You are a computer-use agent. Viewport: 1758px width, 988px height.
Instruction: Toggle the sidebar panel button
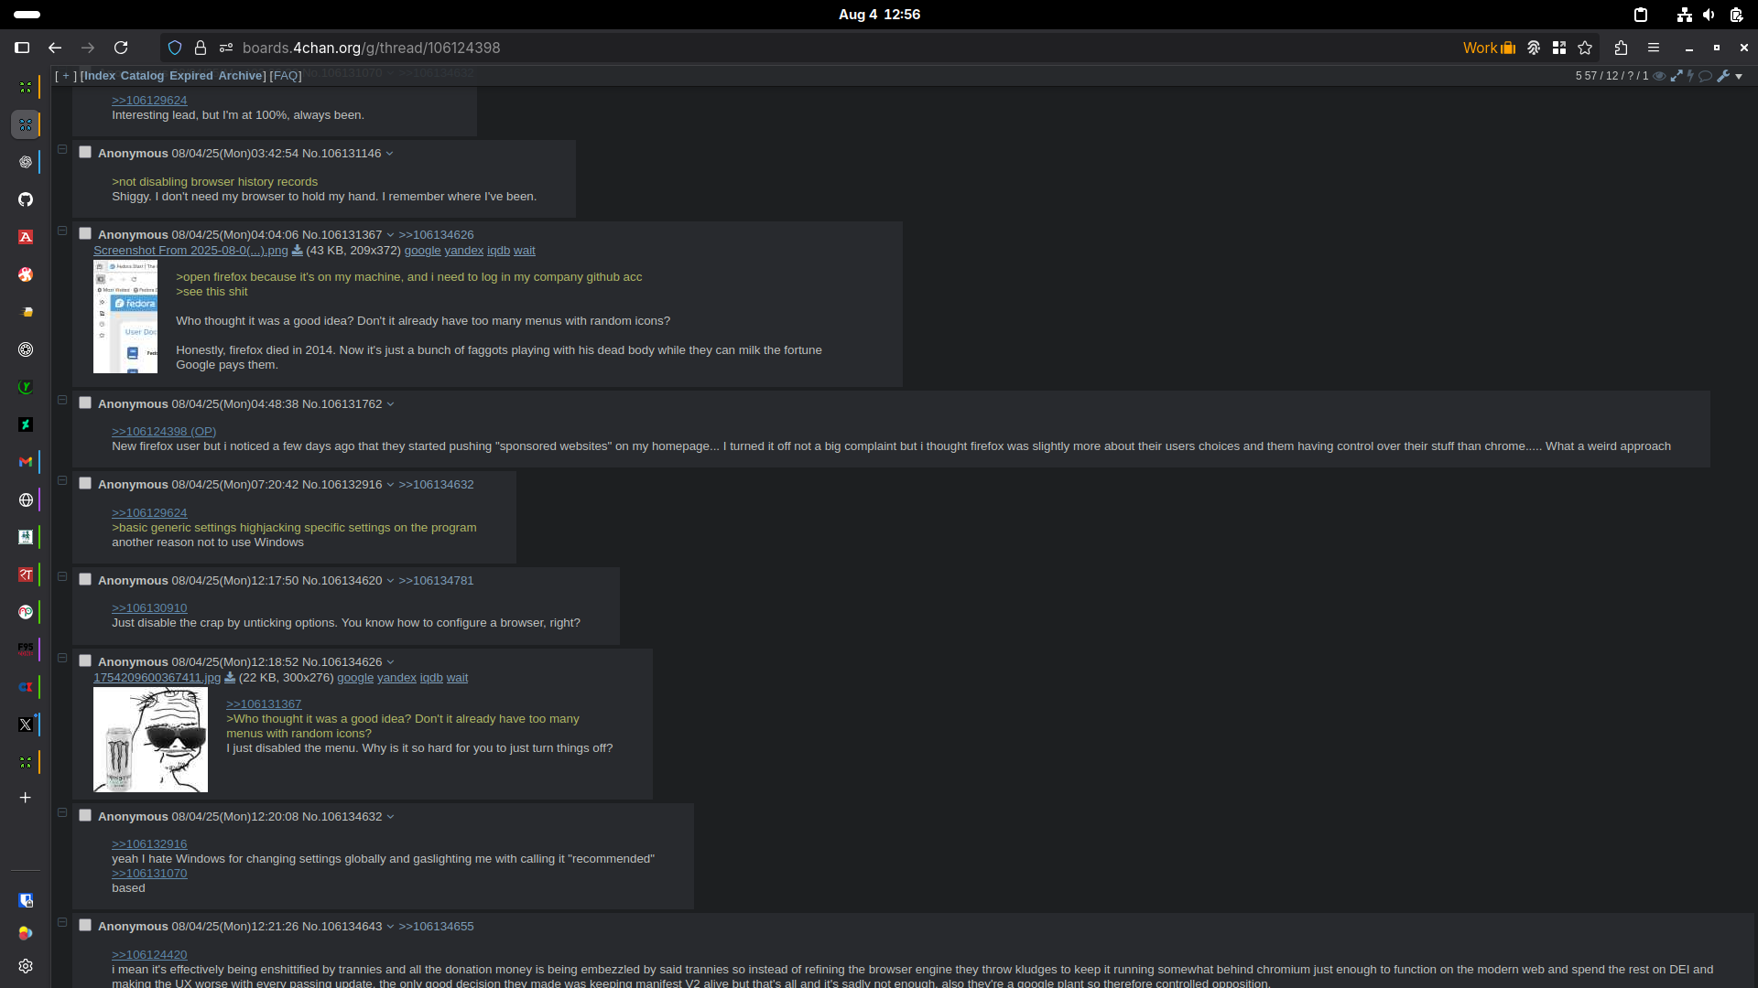22,48
